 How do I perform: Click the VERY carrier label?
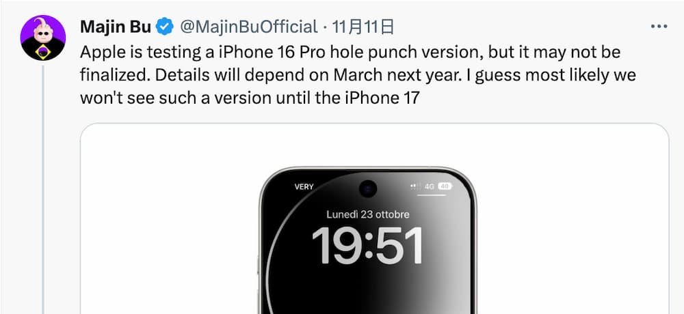click(x=304, y=186)
